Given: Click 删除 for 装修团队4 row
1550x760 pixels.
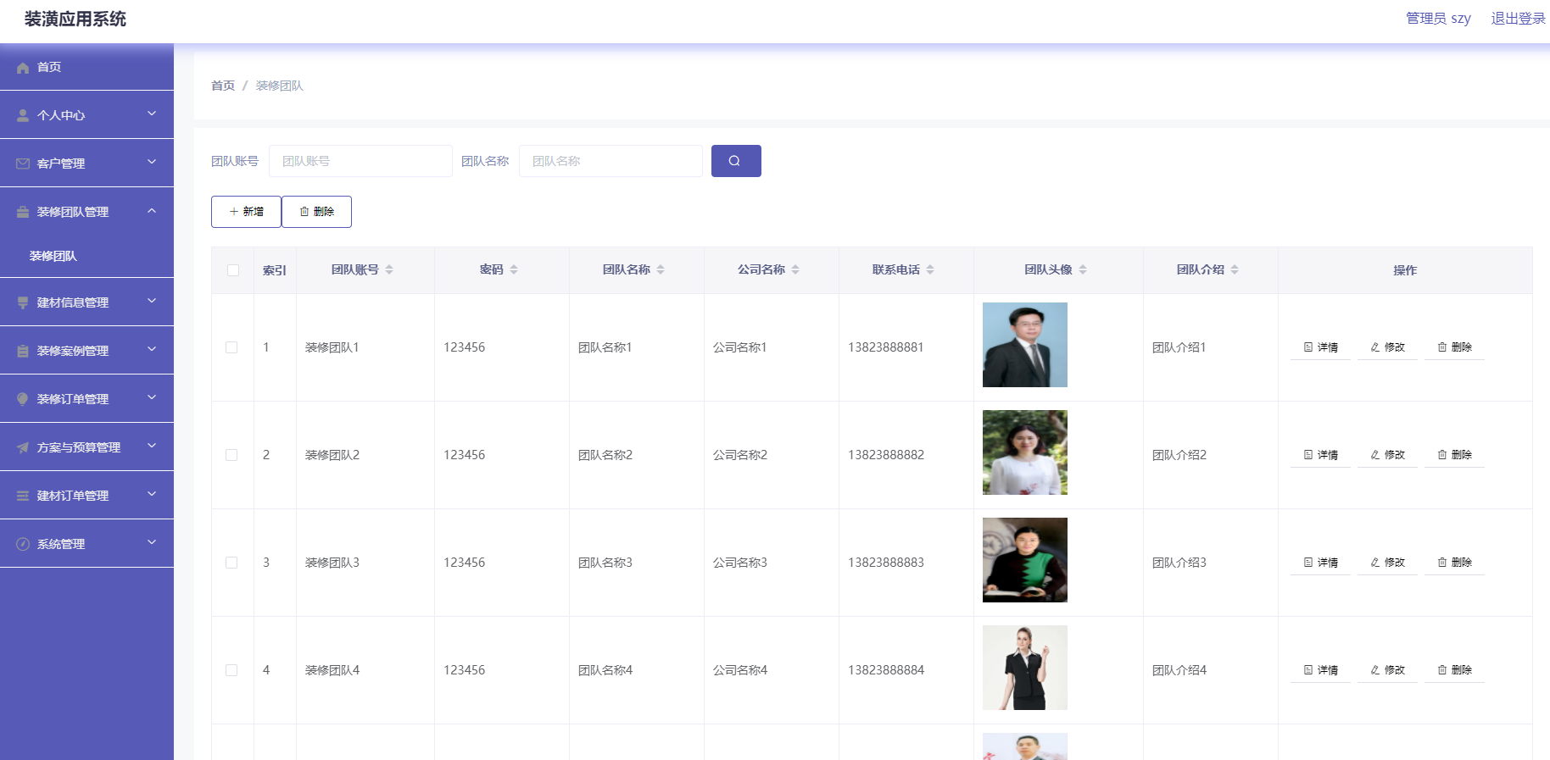Looking at the screenshot, I should click(x=1454, y=670).
